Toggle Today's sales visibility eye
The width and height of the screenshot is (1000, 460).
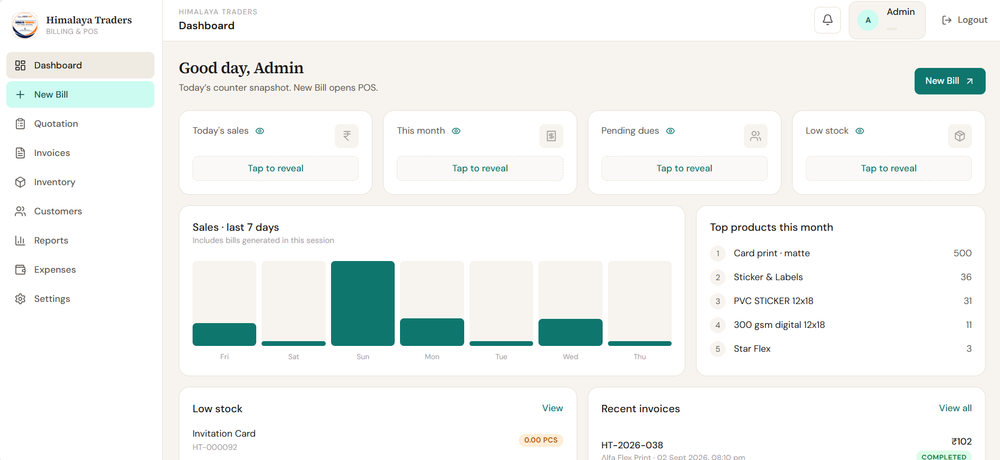[260, 131]
